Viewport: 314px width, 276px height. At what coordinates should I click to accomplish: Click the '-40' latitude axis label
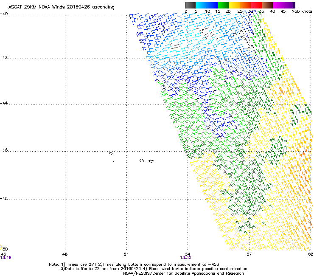click(x=4, y=14)
